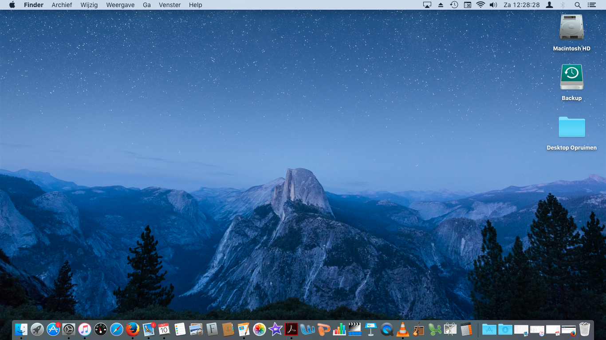This screenshot has width=606, height=340.
Task: Open Spotlight search magnifier
Action: click(578, 5)
